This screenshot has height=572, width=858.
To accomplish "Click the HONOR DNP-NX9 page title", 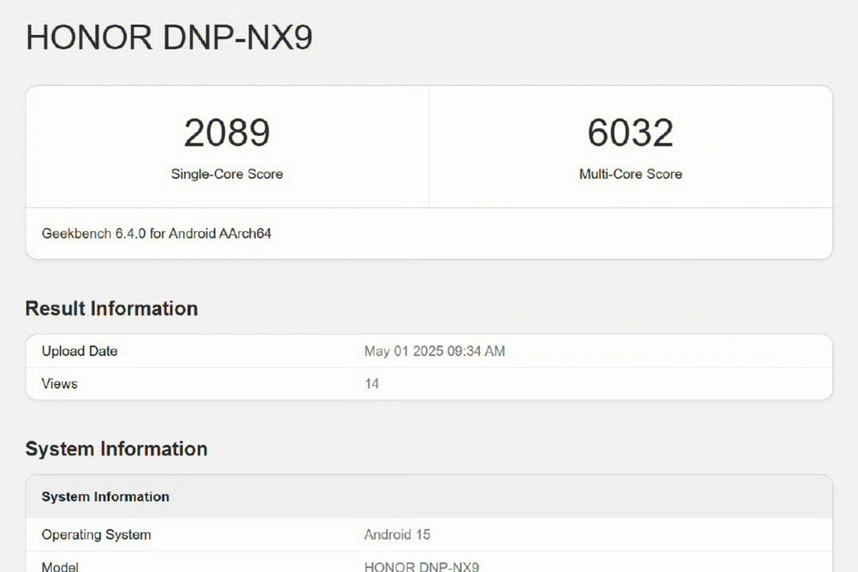I will 169,37.
